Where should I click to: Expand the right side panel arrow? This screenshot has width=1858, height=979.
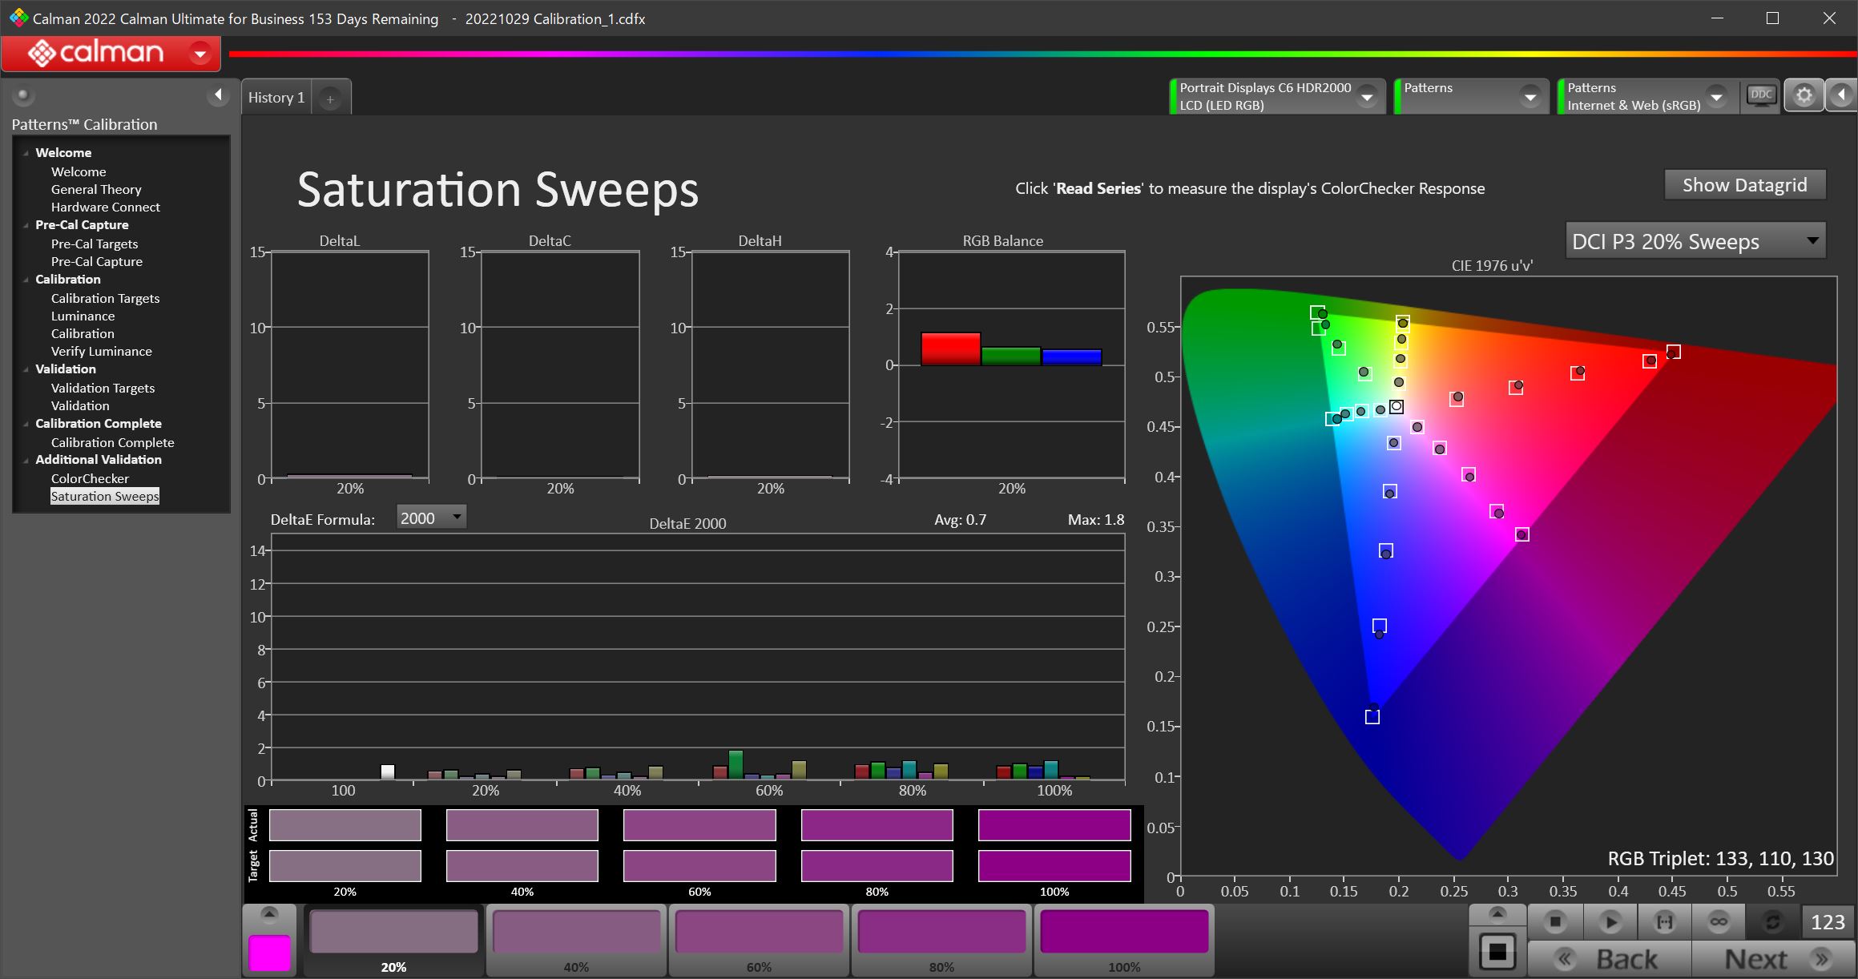1841,96
